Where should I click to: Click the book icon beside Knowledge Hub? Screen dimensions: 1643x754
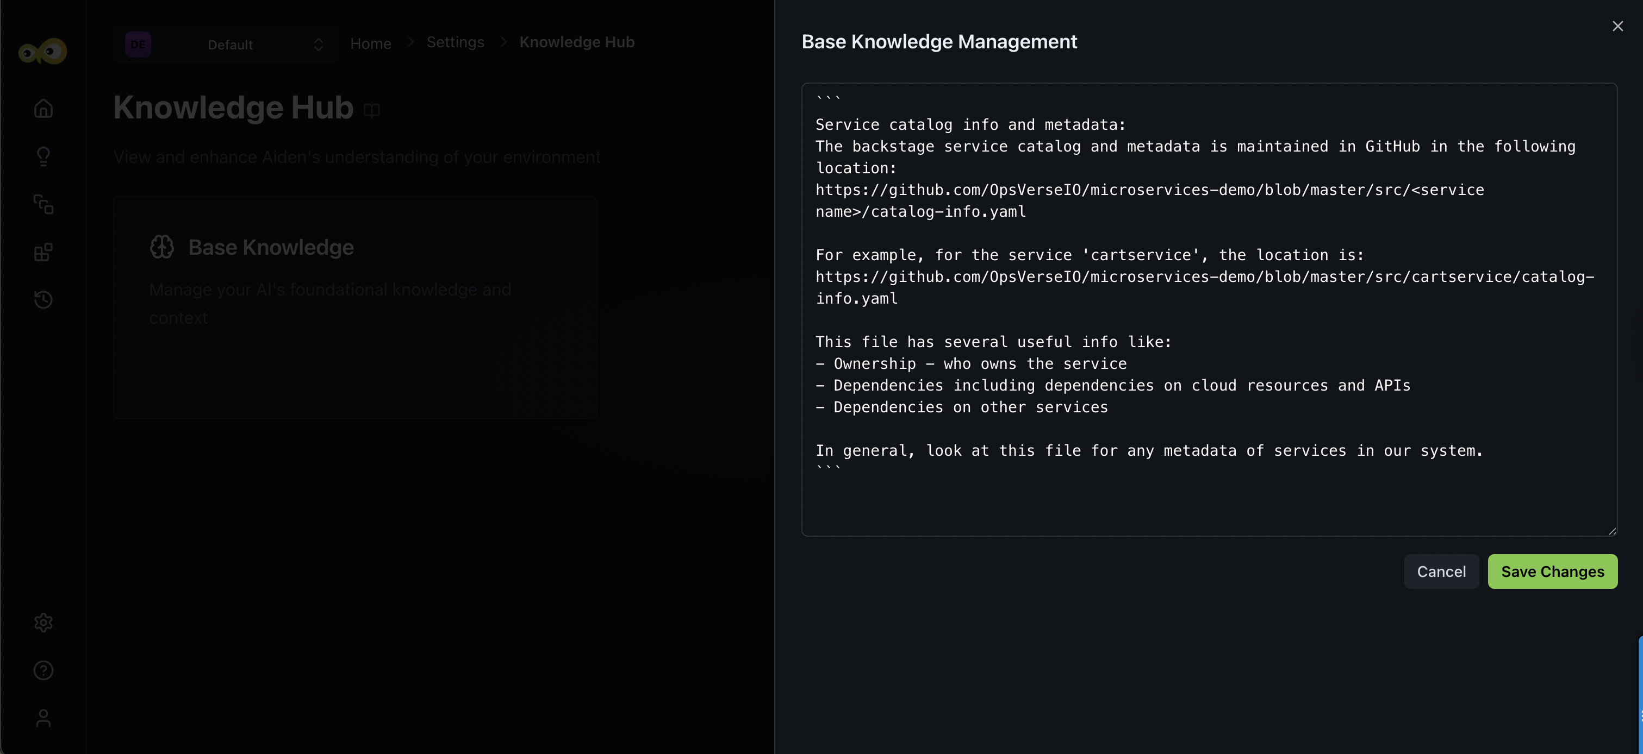[372, 110]
